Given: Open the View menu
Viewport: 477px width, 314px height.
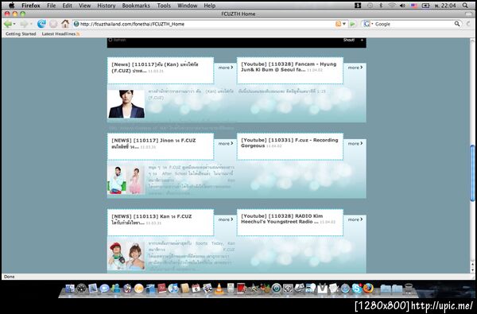Looking at the screenshot, I should pyautogui.click(x=85, y=6).
